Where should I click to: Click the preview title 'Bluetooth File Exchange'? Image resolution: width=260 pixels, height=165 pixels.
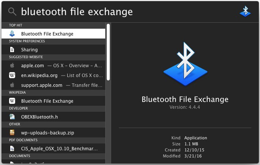[185, 99]
